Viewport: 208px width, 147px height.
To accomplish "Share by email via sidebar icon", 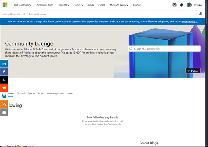I will (x=4, y=112).
